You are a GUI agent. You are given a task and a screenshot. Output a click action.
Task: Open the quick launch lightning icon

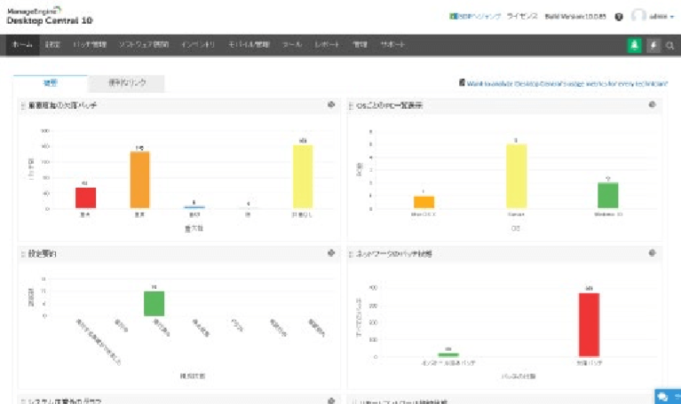[x=653, y=45]
